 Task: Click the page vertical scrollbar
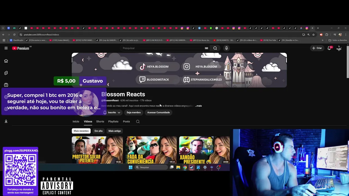click(347, 62)
